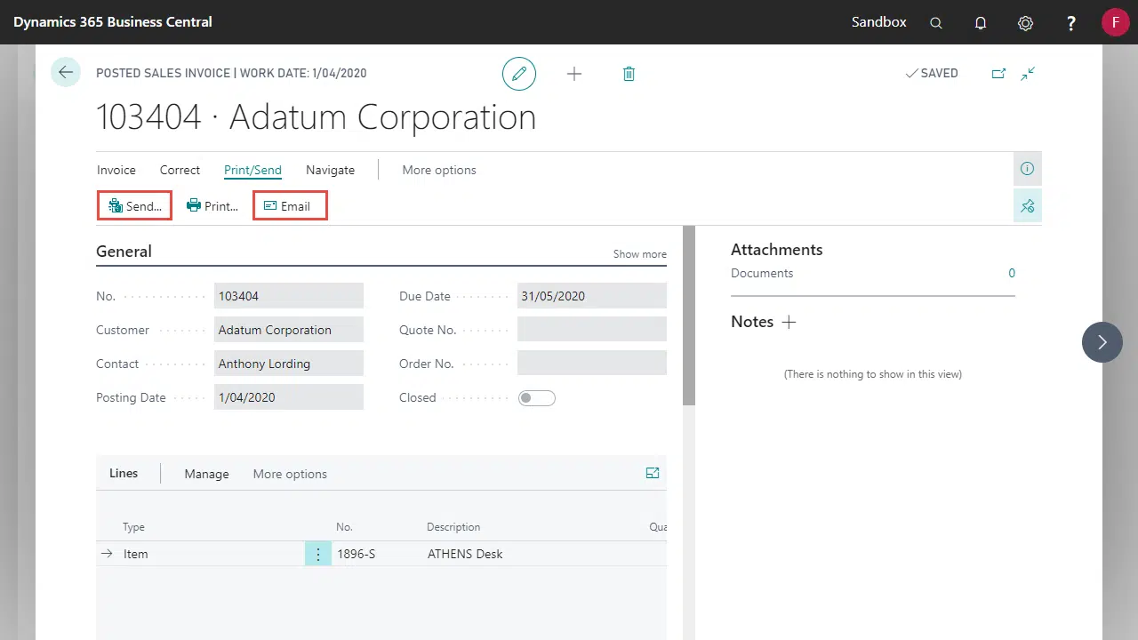This screenshot has height=640, width=1138.
Task: Open the Documents attachment count link
Action: 1011,274
